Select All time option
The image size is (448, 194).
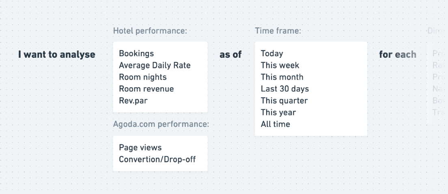pos(275,124)
